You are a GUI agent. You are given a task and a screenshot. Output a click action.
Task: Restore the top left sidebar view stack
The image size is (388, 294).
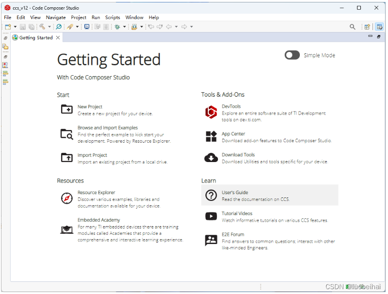pyautogui.click(x=5, y=38)
